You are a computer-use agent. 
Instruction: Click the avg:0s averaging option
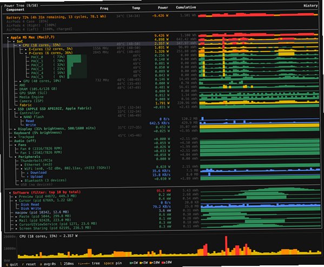[x=48, y=264]
